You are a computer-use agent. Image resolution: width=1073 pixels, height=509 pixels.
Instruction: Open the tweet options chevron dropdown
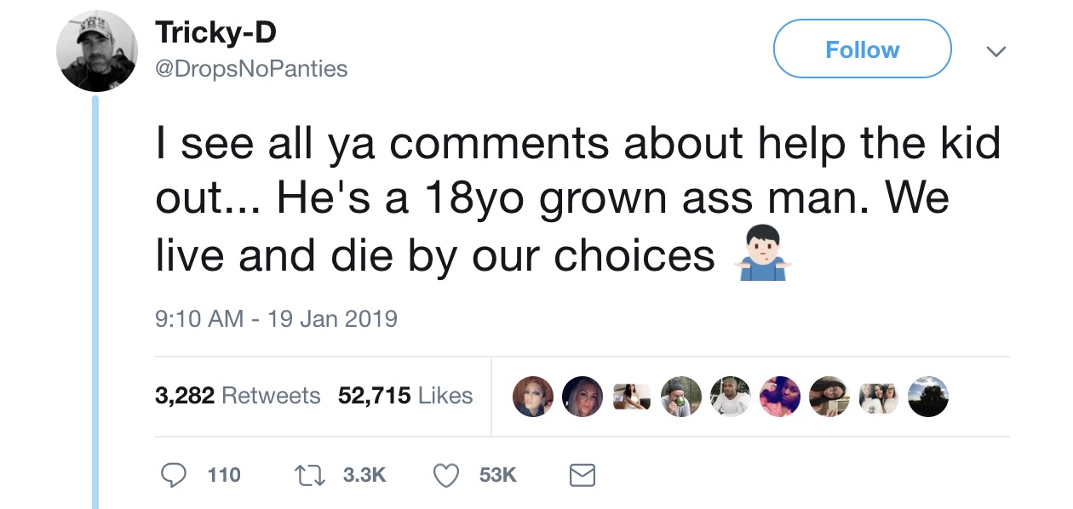994,51
